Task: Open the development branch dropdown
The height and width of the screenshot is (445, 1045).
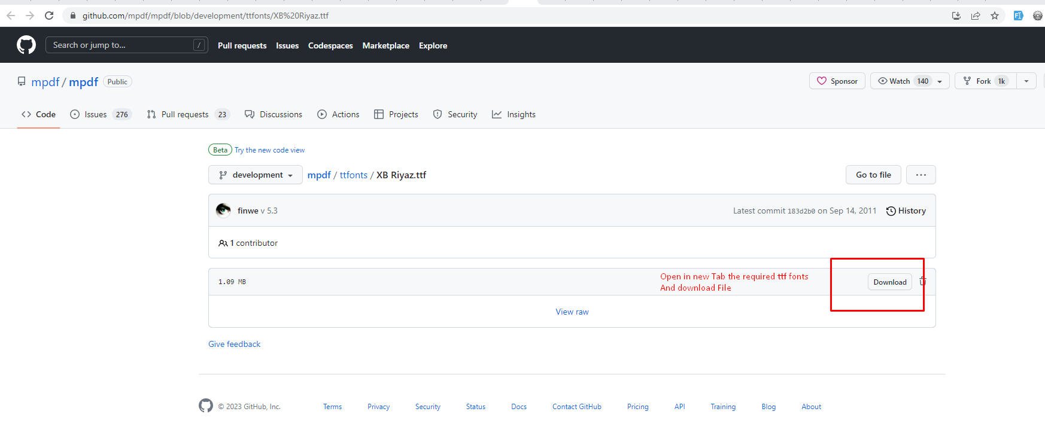Action: (256, 175)
